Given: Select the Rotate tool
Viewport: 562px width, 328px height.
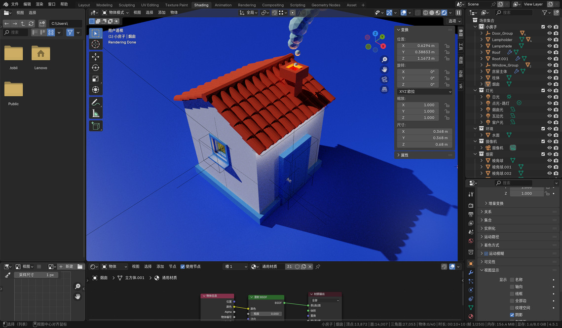Looking at the screenshot, I should tap(96, 68).
